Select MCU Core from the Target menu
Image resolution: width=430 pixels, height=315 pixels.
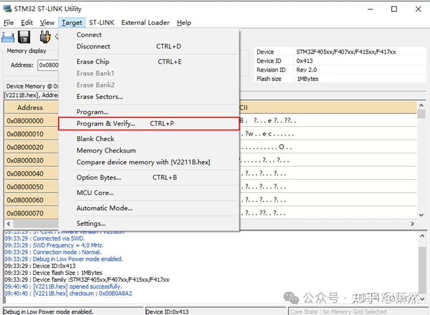95,193
